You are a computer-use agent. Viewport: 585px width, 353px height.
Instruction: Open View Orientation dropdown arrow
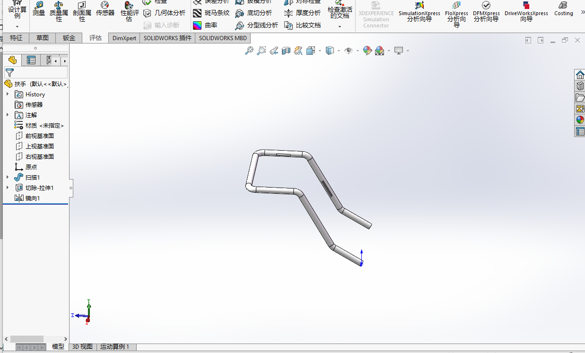point(320,51)
